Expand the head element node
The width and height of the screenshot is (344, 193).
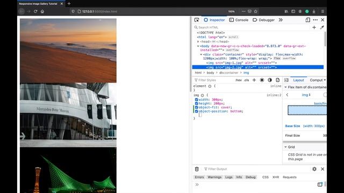[198, 42]
